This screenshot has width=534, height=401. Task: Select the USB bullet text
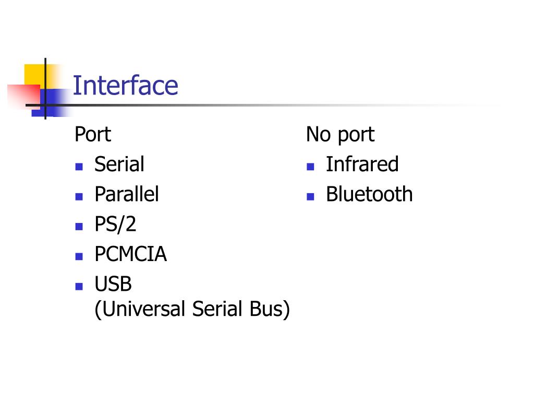[x=113, y=284]
